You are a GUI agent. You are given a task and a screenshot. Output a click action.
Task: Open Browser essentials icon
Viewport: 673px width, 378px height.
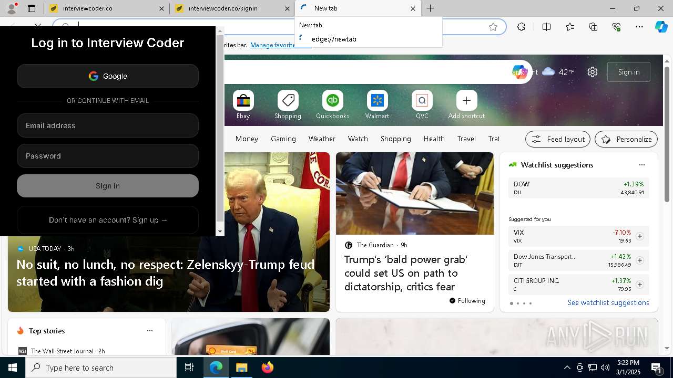pyautogui.click(x=616, y=27)
